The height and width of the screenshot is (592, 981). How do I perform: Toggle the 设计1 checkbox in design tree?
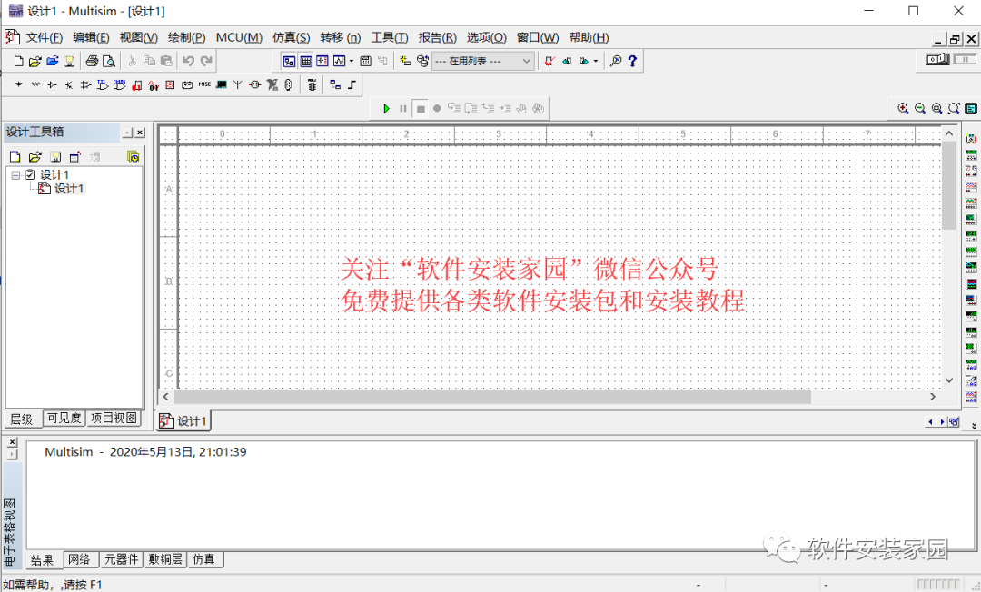coord(31,174)
